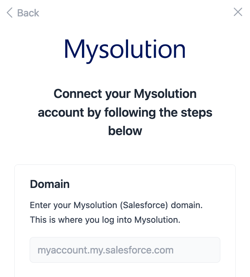The width and height of the screenshot is (250, 277).
Task: Click the "Connect your Mysolution" heading line
Action: (x=125, y=94)
